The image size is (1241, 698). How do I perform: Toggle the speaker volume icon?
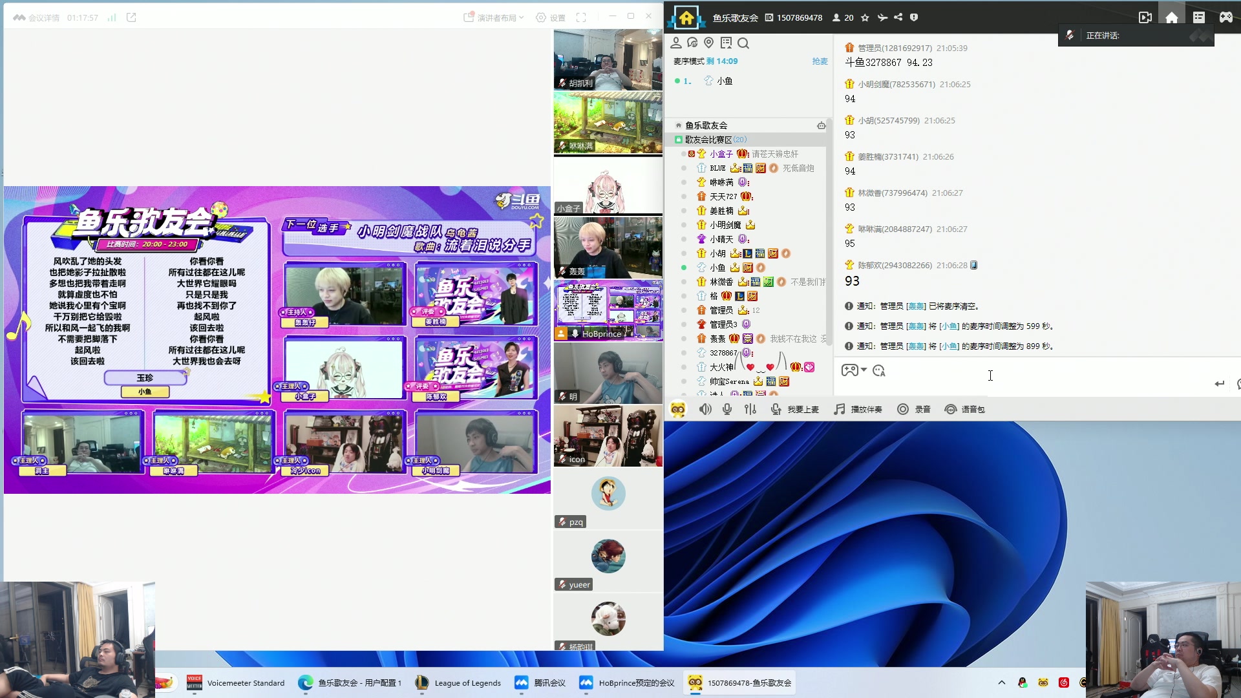[x=705, y=409]
